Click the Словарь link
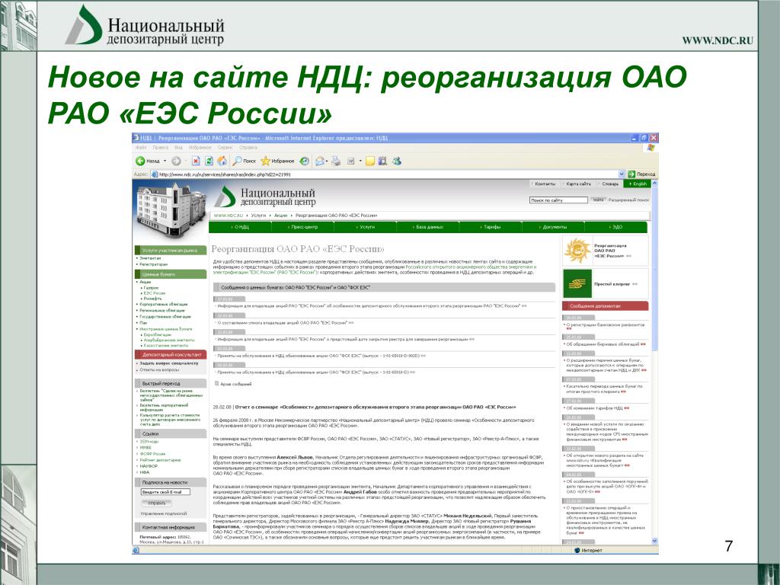780x585 pixels. [610, 184]
